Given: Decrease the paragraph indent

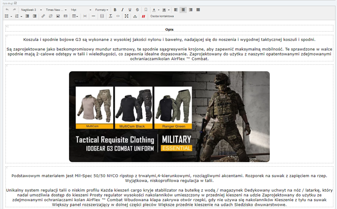Looking at the screenshot, I should coord(27,16).
